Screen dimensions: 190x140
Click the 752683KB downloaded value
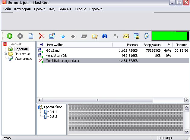pyautogui.click(x=153, y=50)
